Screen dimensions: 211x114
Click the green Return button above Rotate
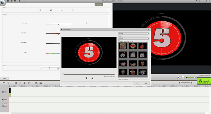coord(99,5)
